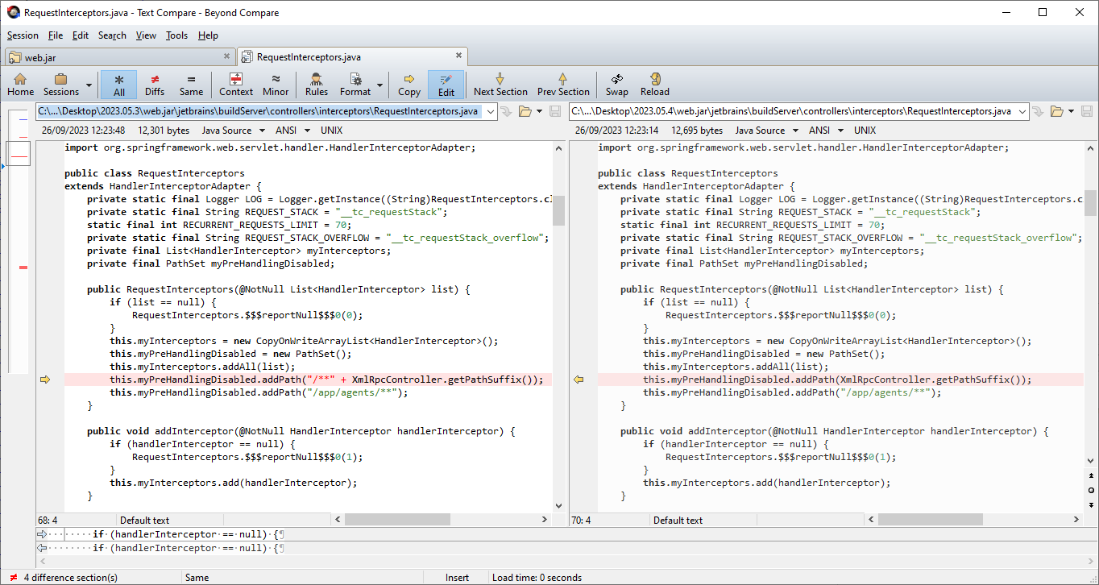Swap the left and right sides
The height and width of the screenshot is (585, 1099).
point(617,85)
